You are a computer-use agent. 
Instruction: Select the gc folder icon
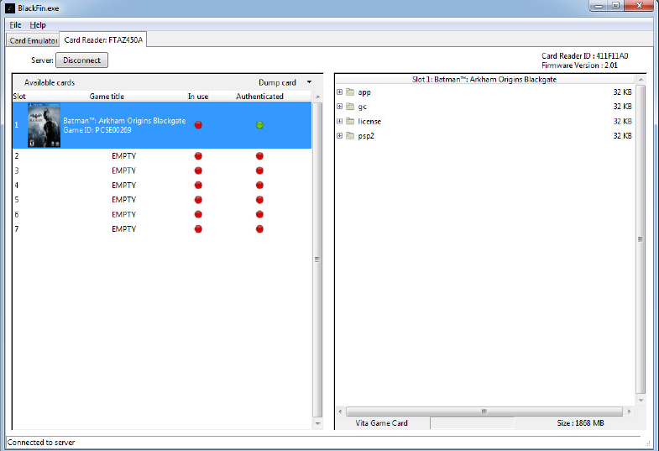point(350,107)
